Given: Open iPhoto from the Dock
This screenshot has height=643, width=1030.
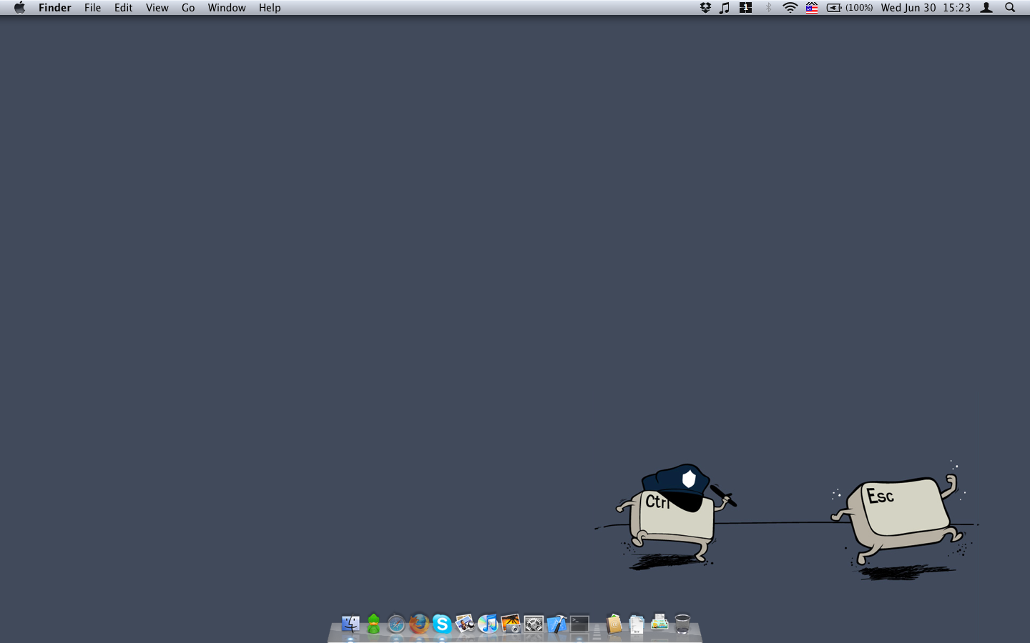Looking at the screenshot, I should 511,624.
